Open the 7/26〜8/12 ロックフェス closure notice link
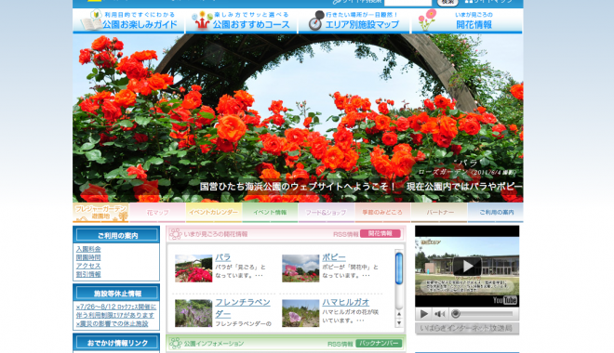 coord(116,311)
